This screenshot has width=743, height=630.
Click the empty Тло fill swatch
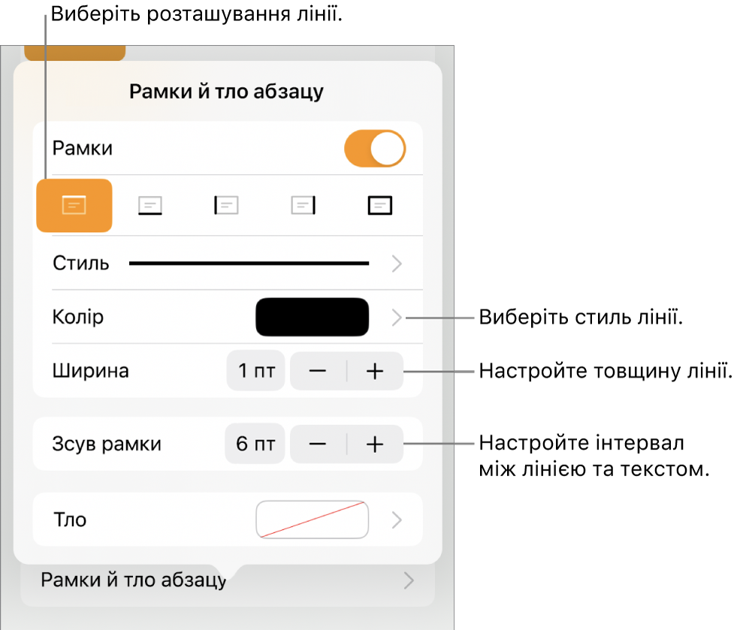313,520
